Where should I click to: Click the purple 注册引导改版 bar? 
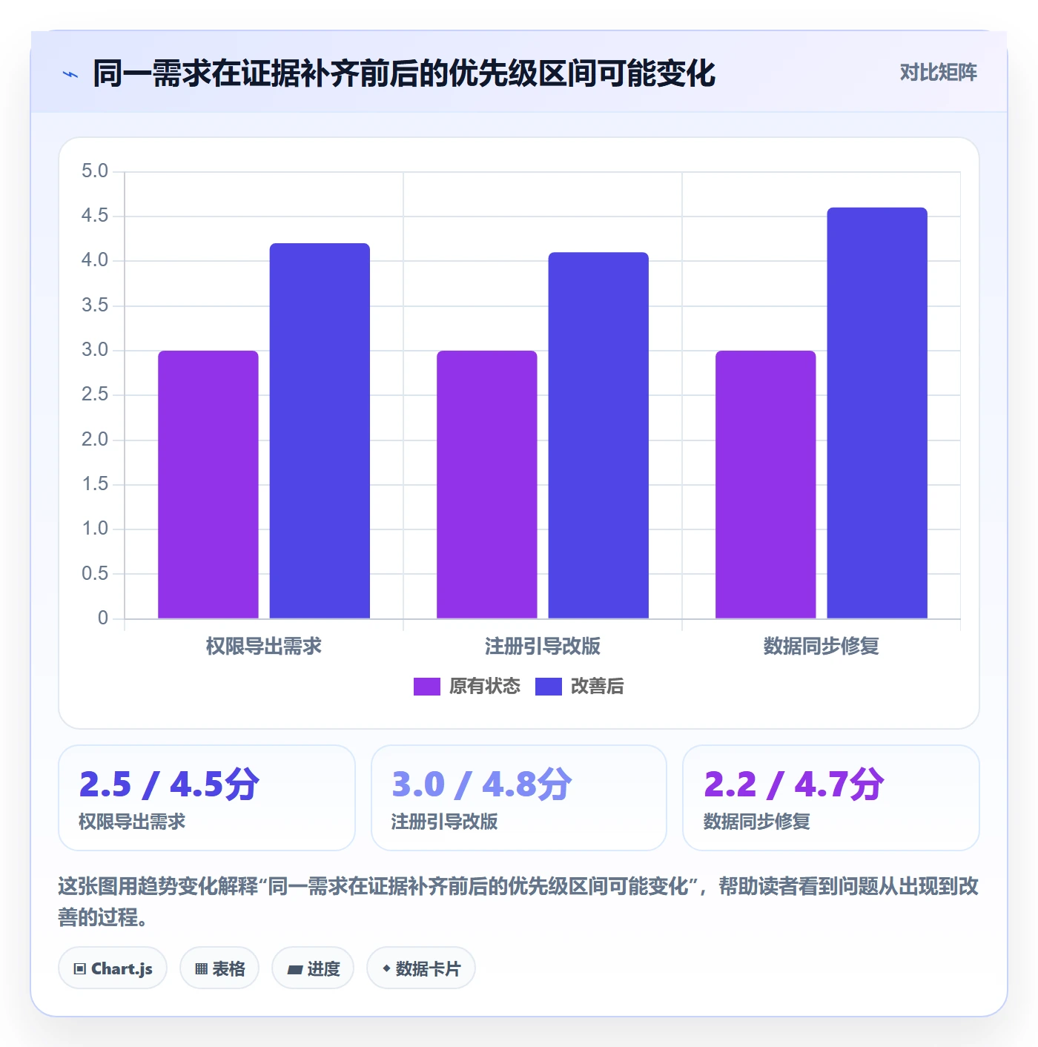coord(487,484)
